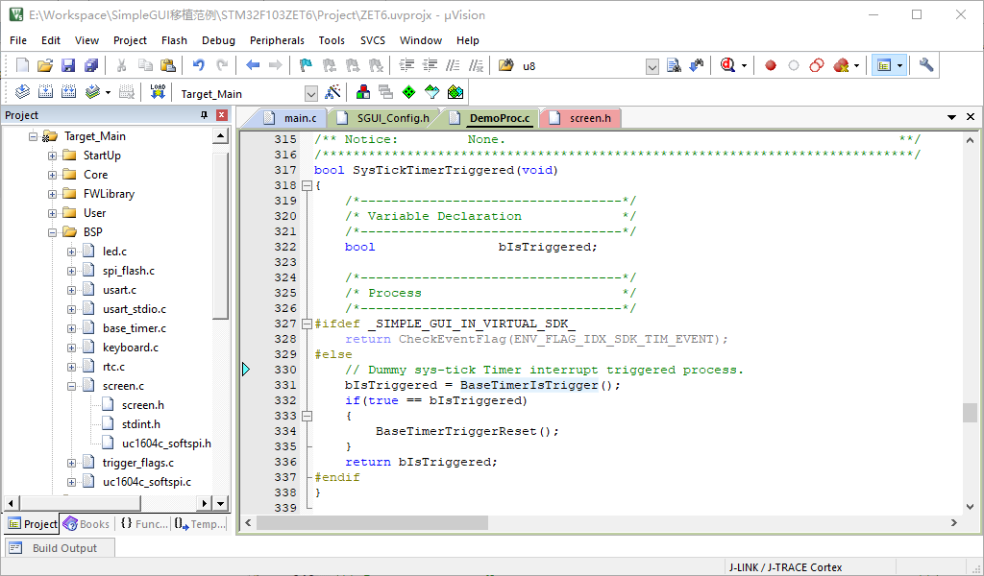Image resolution: width=984 pixels, height=576 pixels.
Task: Cut selection with the scissors icon
Action: (122, 65)
